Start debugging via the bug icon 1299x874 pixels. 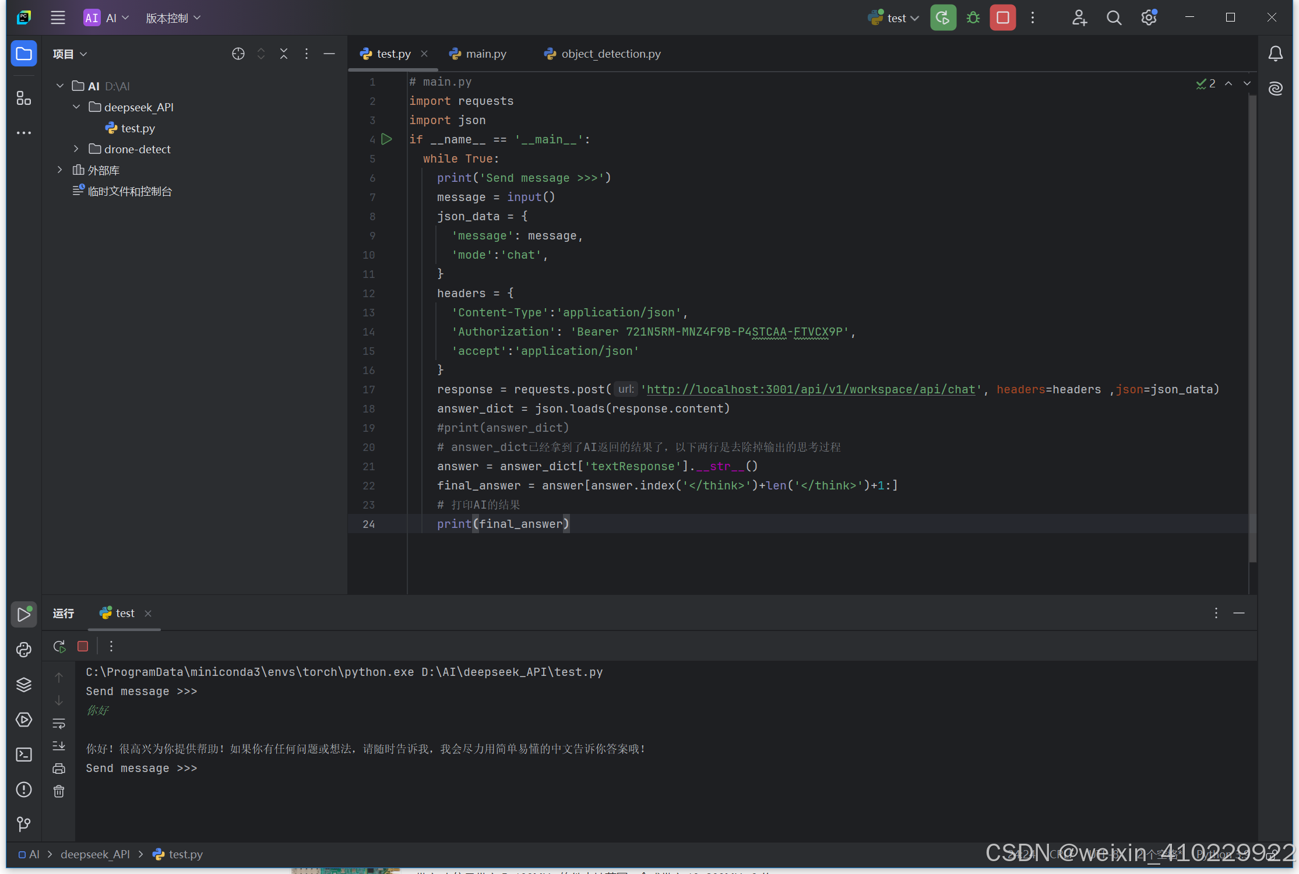tap(973, 17)
